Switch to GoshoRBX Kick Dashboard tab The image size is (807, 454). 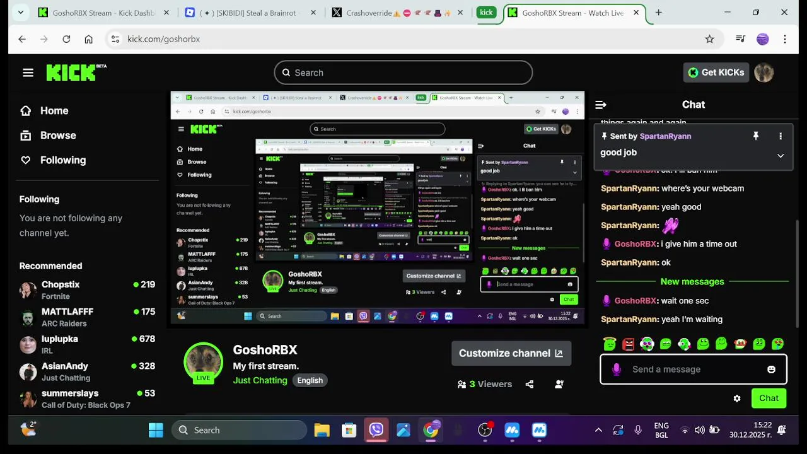(x=104, y=13)
